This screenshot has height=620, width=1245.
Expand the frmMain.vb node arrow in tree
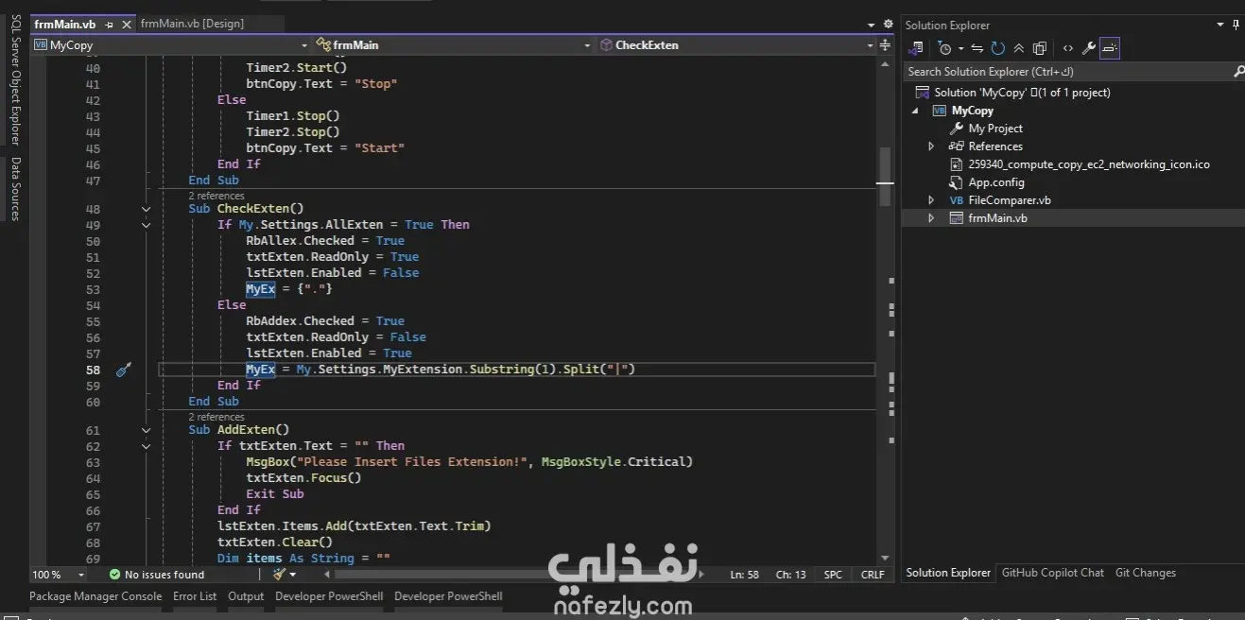[931, 218]
